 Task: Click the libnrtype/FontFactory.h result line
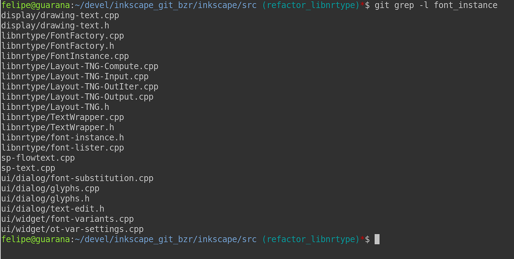58,46
